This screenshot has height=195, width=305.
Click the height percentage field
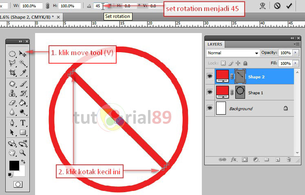[x=70, y=6]
